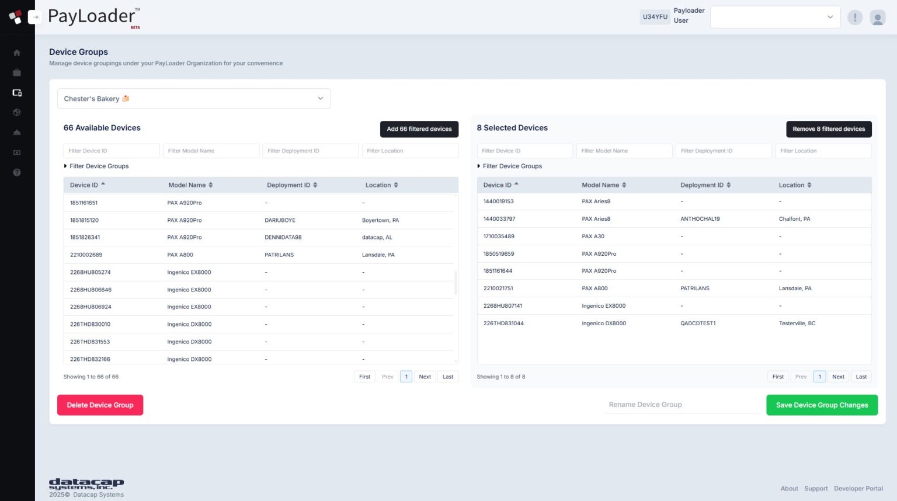
Task: Focus Filter Location in Available Devices
Action: click(410, 151)
